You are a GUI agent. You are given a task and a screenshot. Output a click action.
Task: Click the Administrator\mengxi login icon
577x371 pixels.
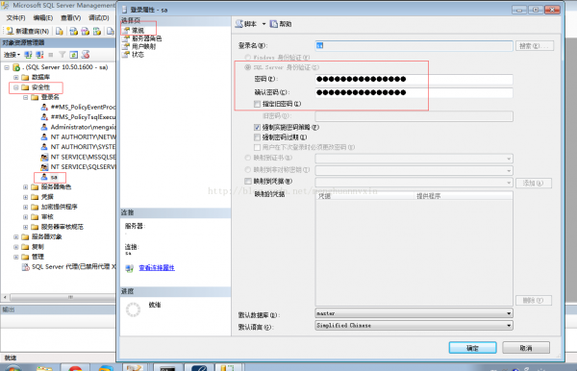click(44, 127)
